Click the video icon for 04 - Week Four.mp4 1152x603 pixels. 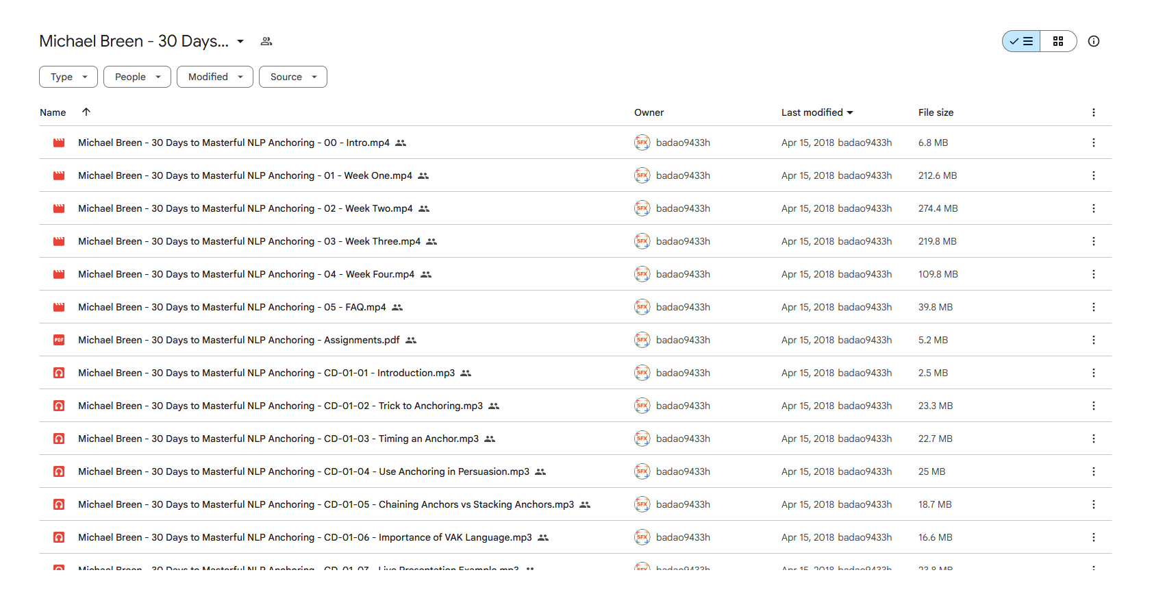[x=59, y=274]
